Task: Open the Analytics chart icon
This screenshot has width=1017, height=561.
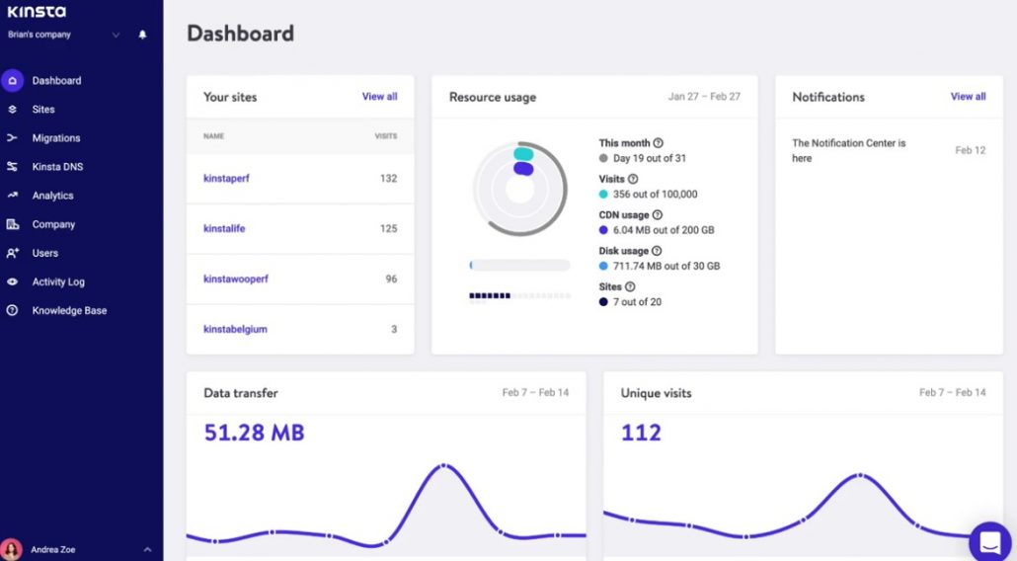Action: click(12, 196)
